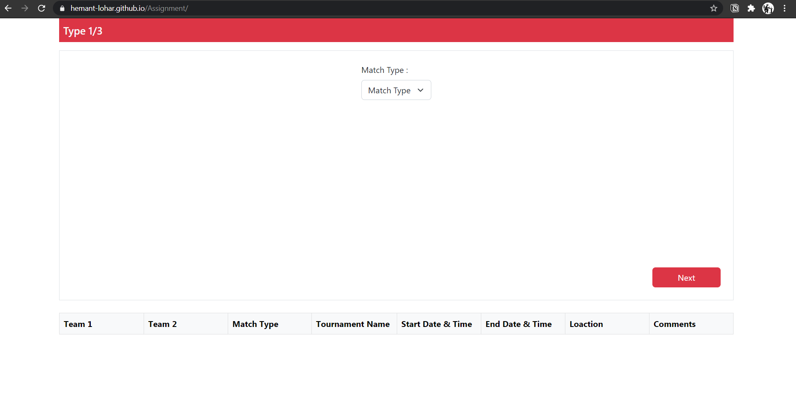The image size is (796, 409).
Task: Open the Notion extension icon
Action: [735, 8]
